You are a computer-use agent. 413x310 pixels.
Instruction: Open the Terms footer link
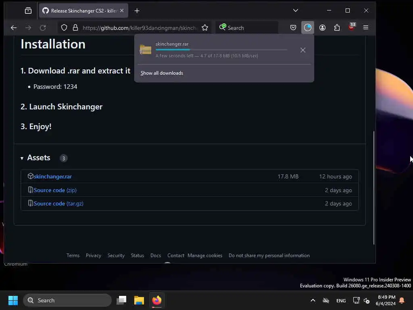[x=73, y=256]
